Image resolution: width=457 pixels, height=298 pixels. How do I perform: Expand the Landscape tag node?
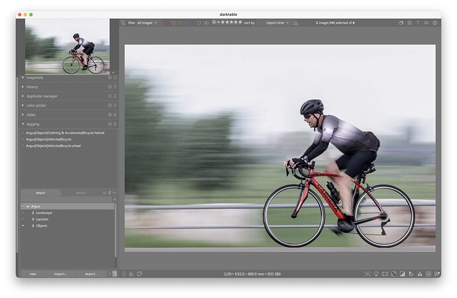(x=33, y=213)
